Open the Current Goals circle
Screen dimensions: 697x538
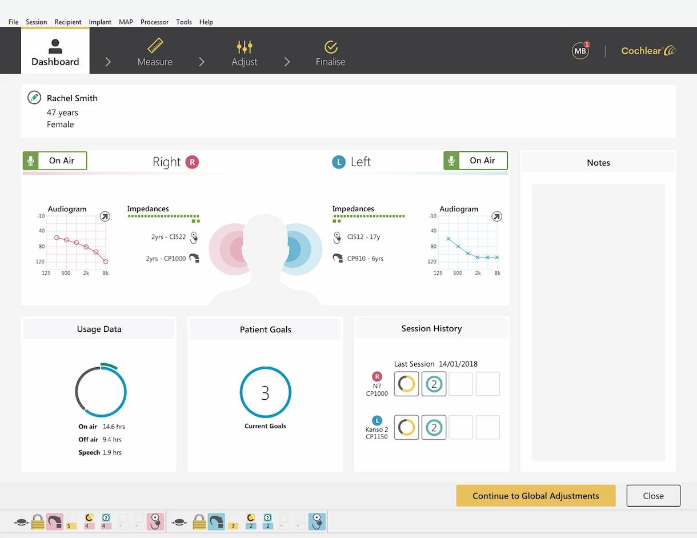[265, 392]
